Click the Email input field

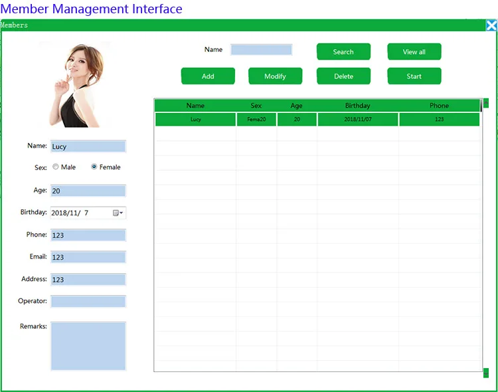[x=88, y=257]
